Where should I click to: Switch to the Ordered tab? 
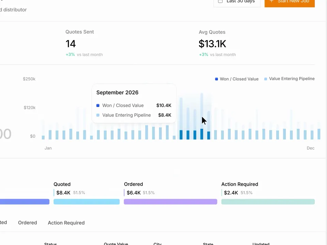coord(28,223)
